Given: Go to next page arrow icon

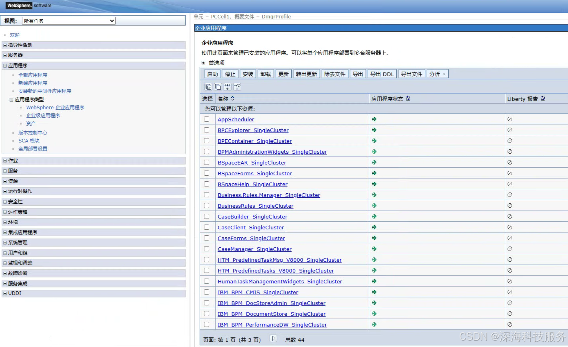Looking at the screenshot, I should click(x=274, y=339).
